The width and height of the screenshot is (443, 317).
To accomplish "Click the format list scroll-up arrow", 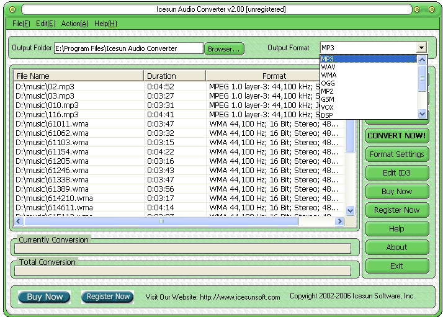I will 422,60.
